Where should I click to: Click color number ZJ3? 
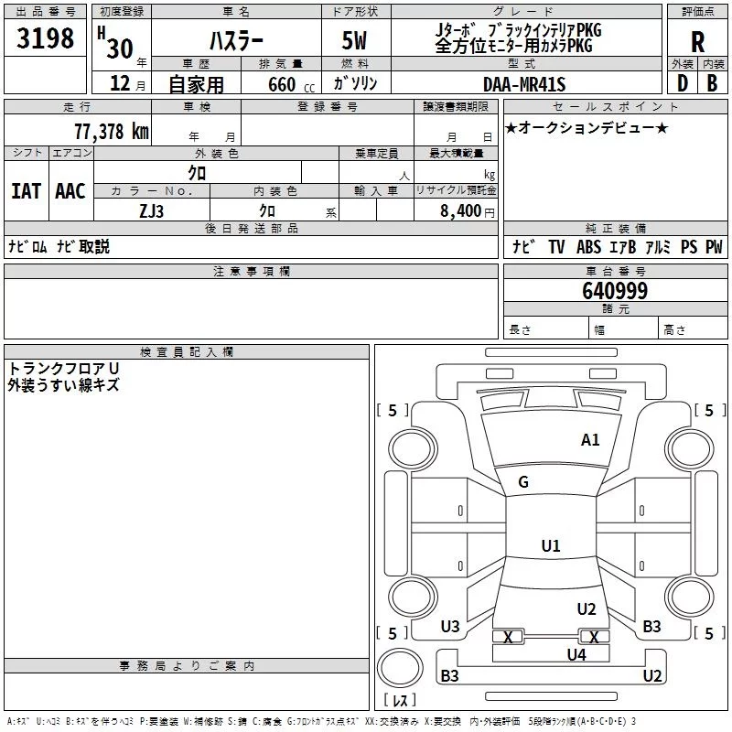pyautogui.click(x=151, y=211)
